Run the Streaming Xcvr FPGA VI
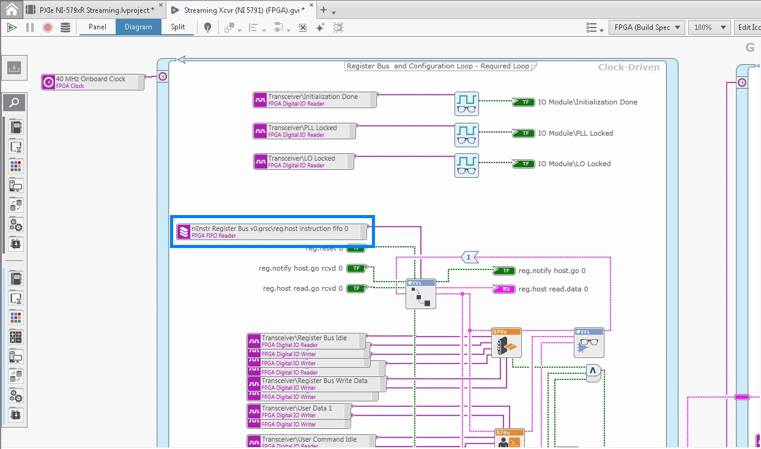Viewport: 761px width, 449px height. click(x=12, y=27)
